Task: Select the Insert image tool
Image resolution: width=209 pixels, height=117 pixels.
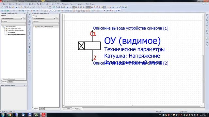Action: click(30, 50)
